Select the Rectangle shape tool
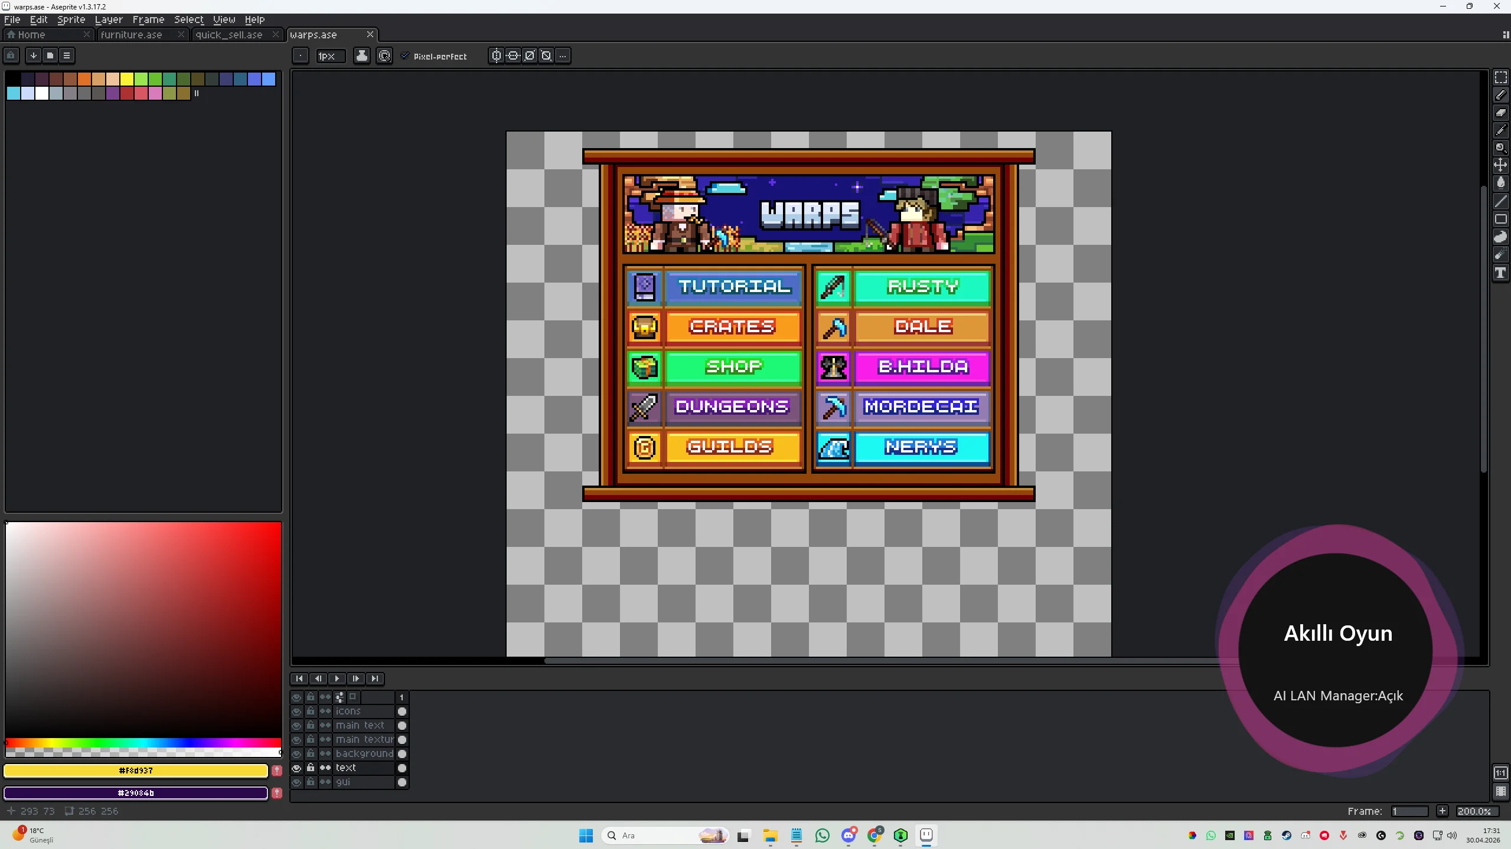The image size is (1511, 849). (1500, 219)
